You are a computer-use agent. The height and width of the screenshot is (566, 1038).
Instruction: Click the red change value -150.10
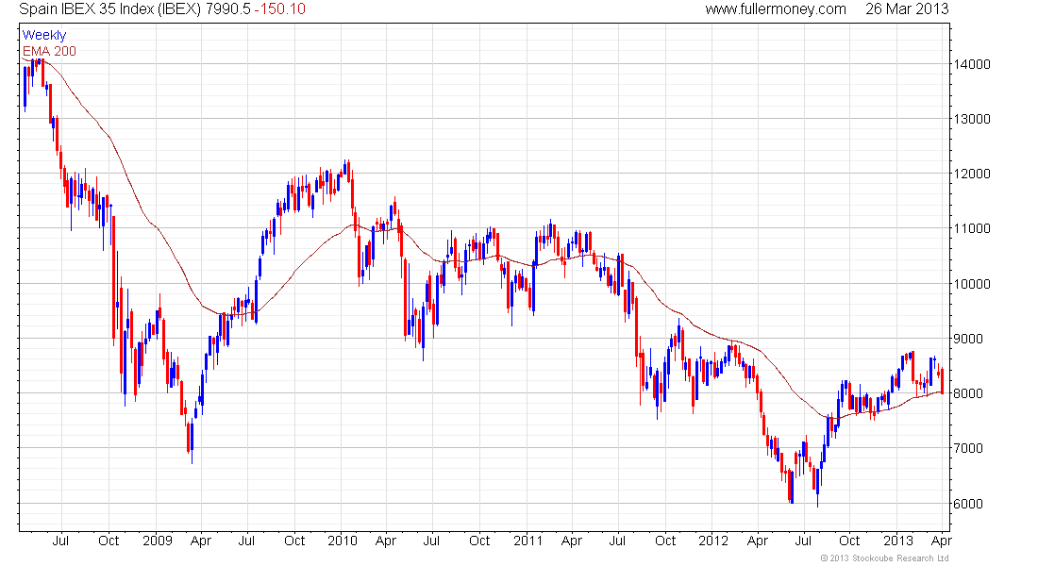(x=280, y=9)
